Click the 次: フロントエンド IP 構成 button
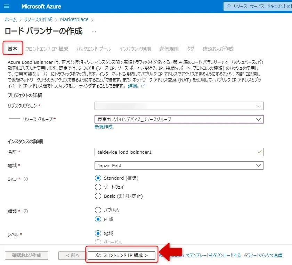 [122, 255]
